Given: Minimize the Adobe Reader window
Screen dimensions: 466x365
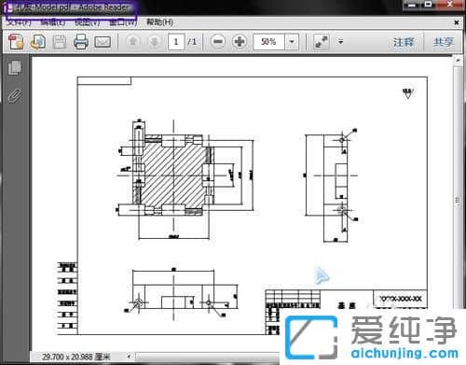Looking at the screenshot, I should coord(412,5).
